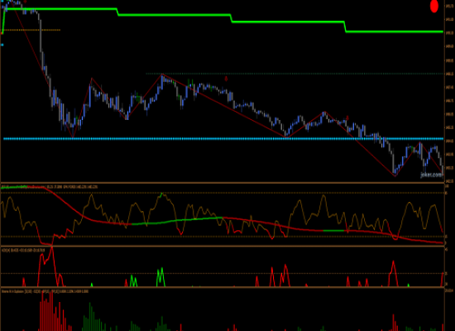Click the short yellow dotted horizontal line
This screenshot has height=331, width=455.
[x=31, y=30]
